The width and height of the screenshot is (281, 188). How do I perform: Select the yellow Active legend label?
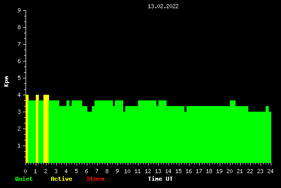(x=61, y=179)
